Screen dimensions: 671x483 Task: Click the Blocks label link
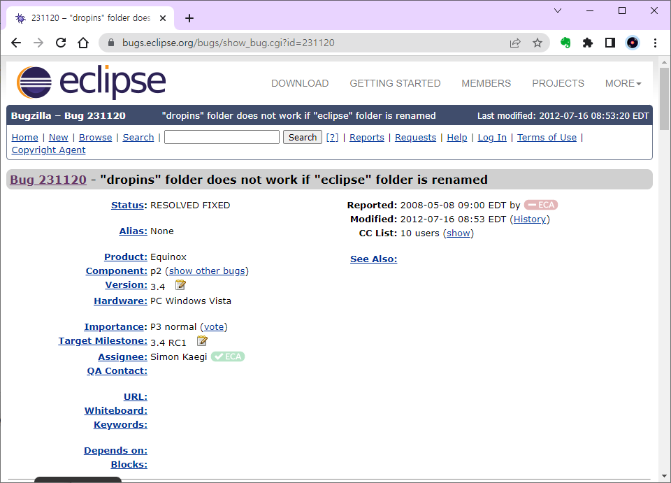[129, 465]
